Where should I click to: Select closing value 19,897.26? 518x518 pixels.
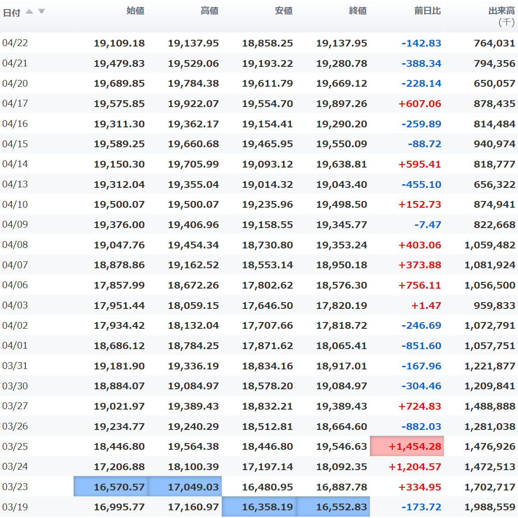(341, 104)
